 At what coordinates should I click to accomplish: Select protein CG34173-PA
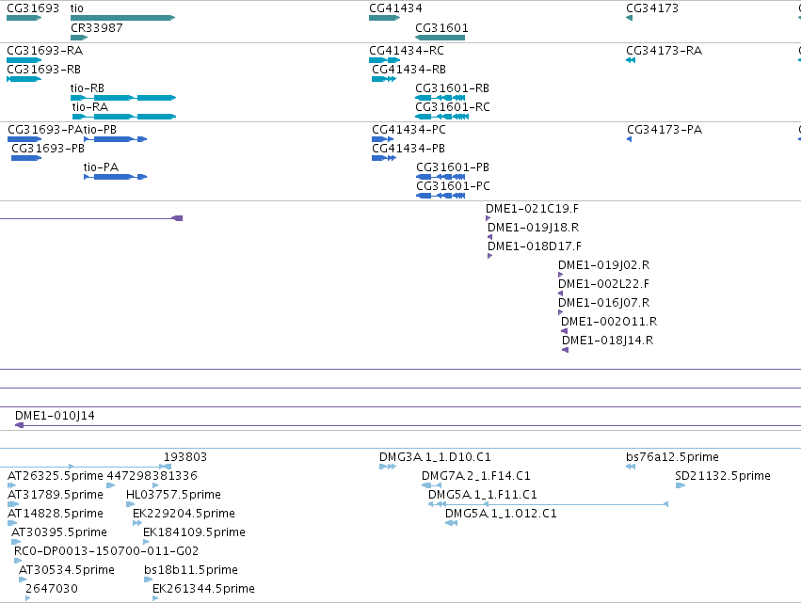point(630,139)
